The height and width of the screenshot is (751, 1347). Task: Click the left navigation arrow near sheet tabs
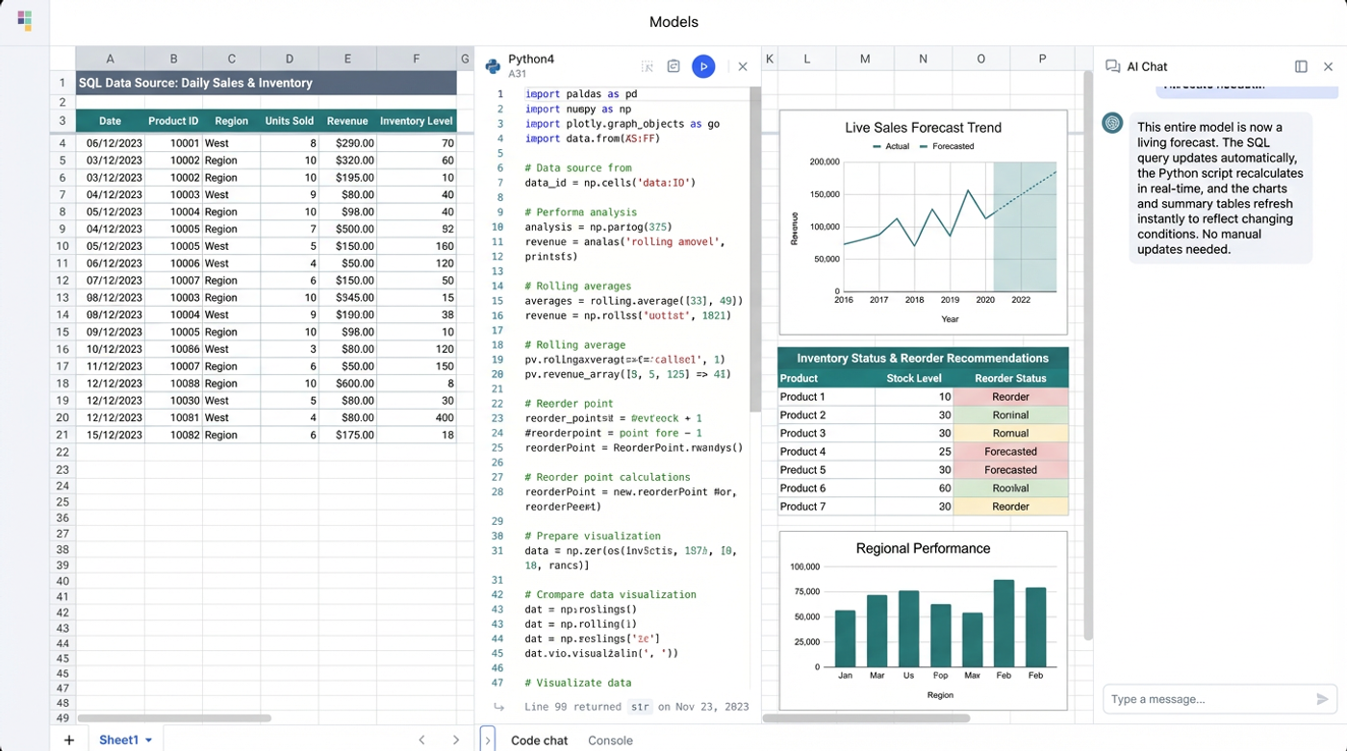[x=421, y=740]
